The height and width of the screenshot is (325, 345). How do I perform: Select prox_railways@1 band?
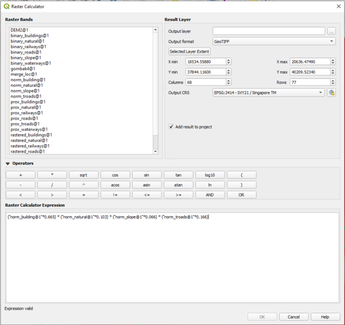pyautogui.click(x=27, y=113)
